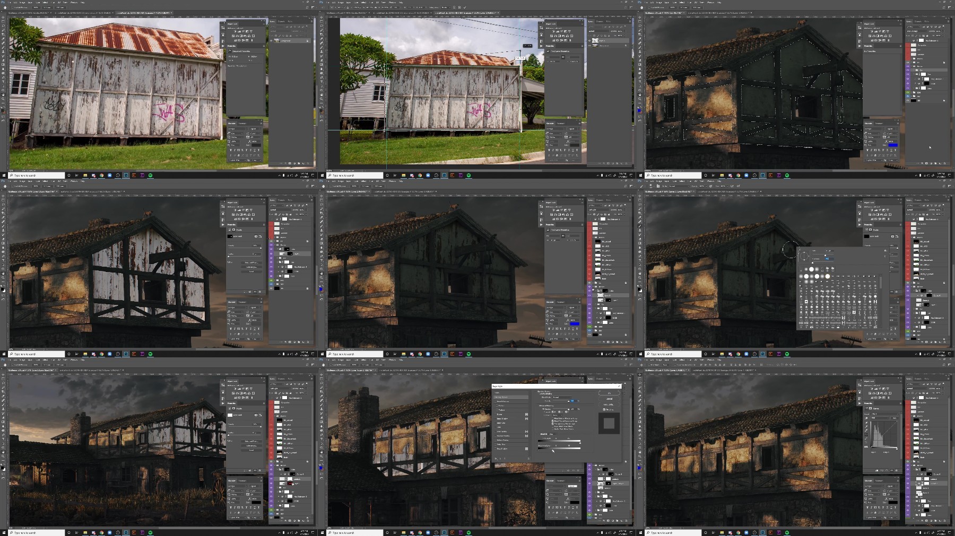Click New Style button in Layer Style dialog
955x536 pixels.
tap(609, 405)
